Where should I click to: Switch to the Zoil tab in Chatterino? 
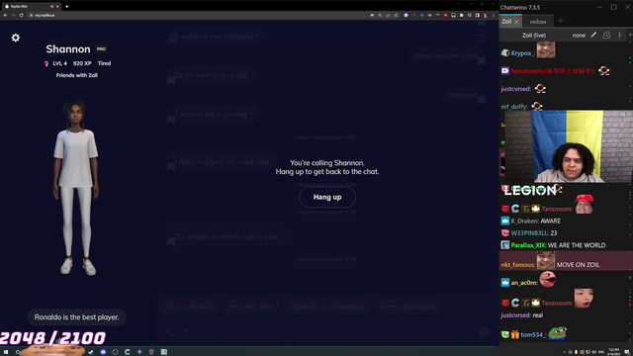tap(506, 22)
